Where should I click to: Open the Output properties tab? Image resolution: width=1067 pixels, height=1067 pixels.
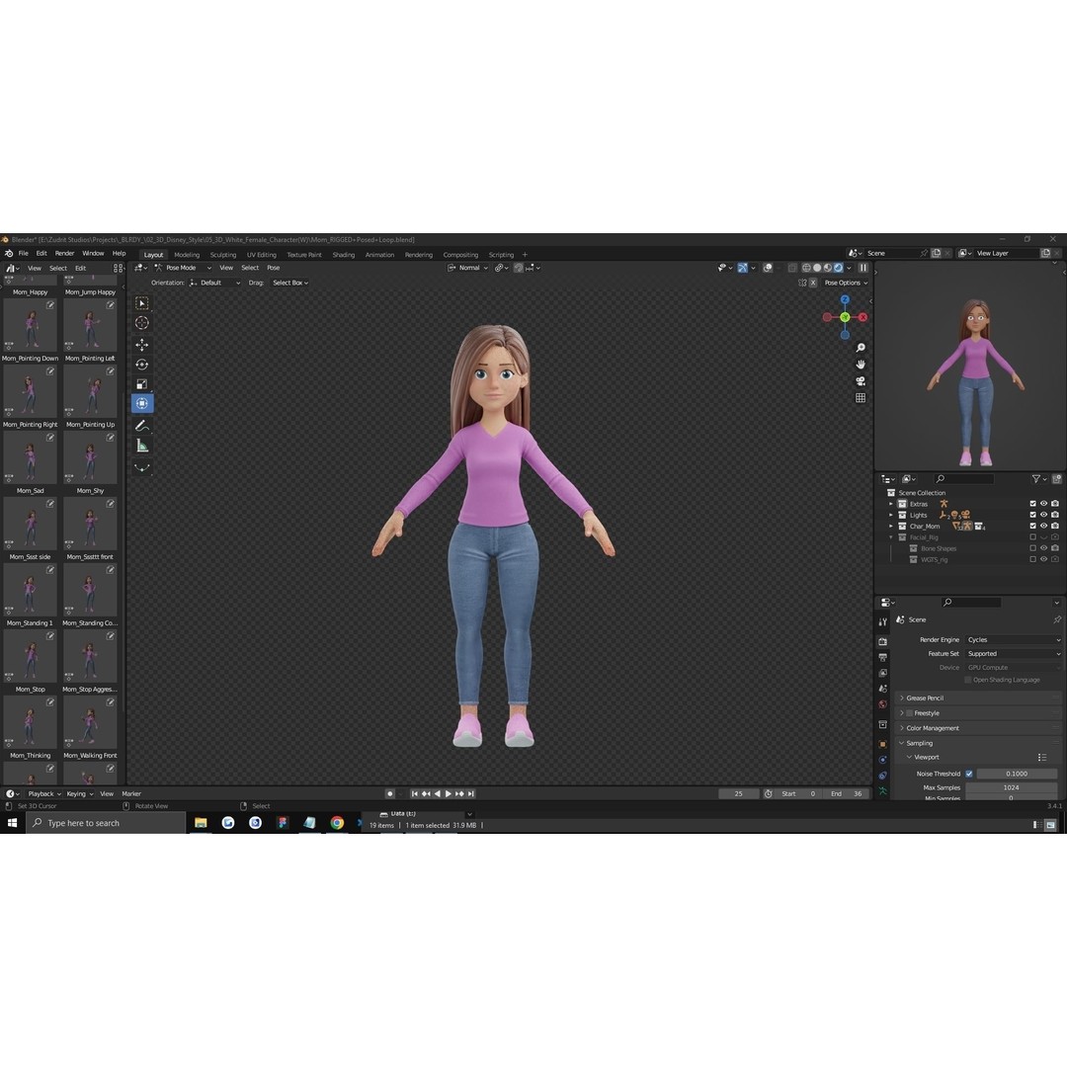click(882, 657)
